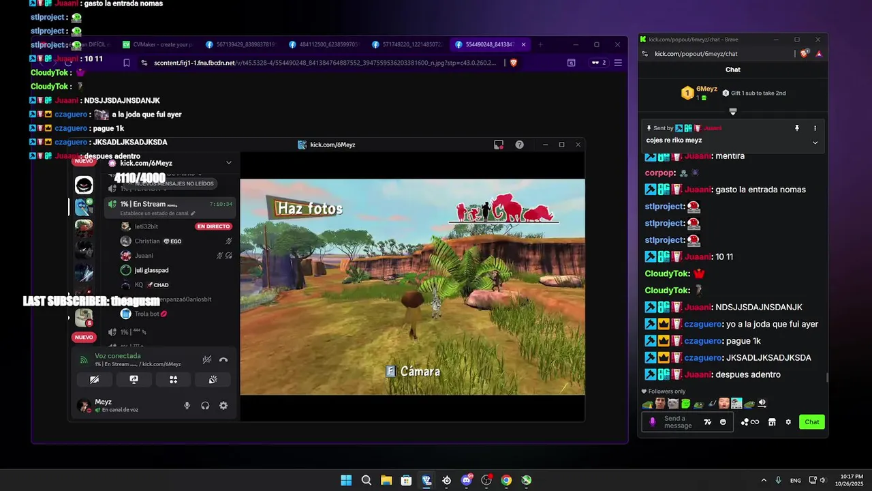
Task: Open a new browser tab
Action: [540, 44]
